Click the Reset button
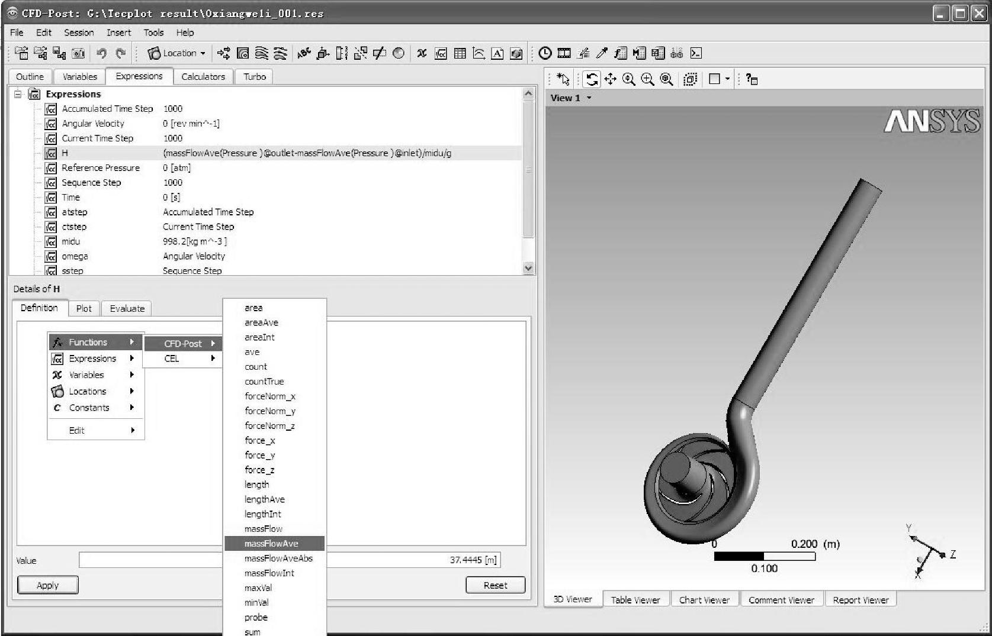992x636 pixels. (495, 585)
